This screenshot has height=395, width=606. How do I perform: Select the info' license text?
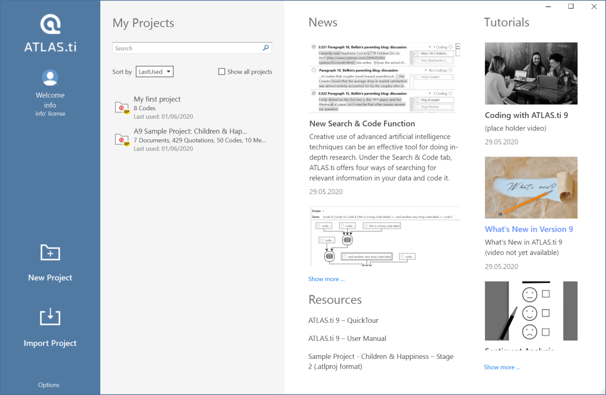[x=50, y=113]
